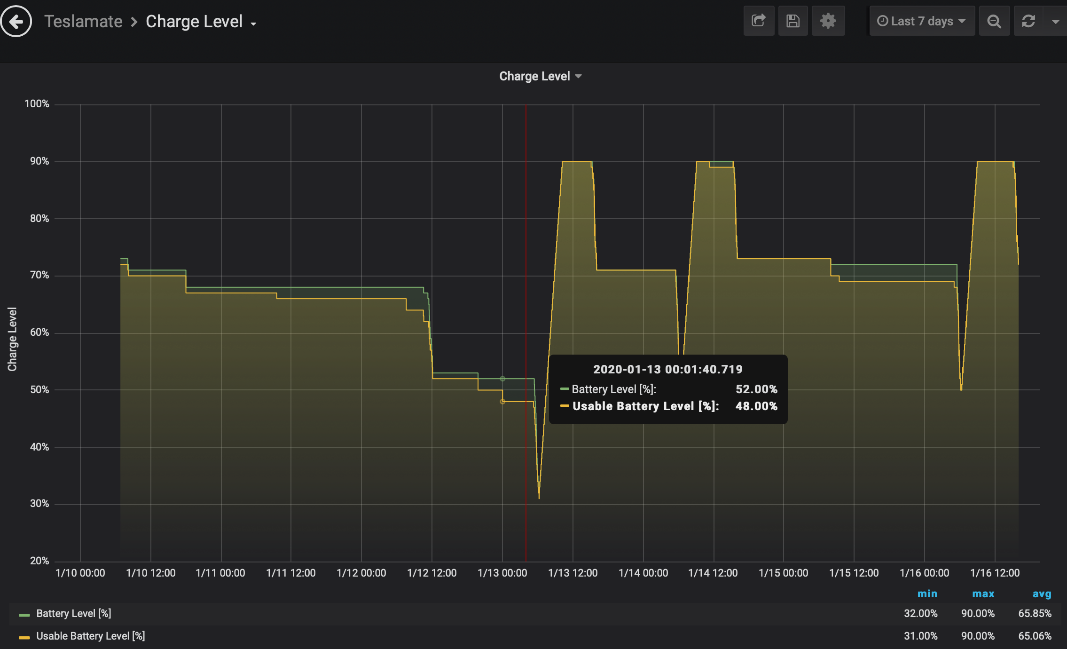1067x649 pixels.
Task: Click yellow Usable Battery Level legend color swatch
Action: (24, 638)
